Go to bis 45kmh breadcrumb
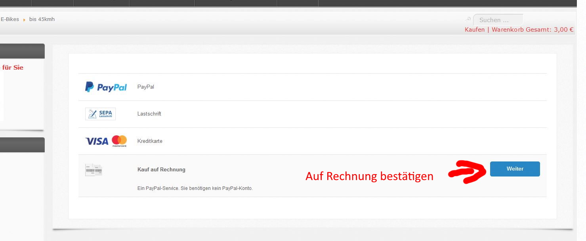This screenshot has width=586, height=241. [x=42, y=19]
